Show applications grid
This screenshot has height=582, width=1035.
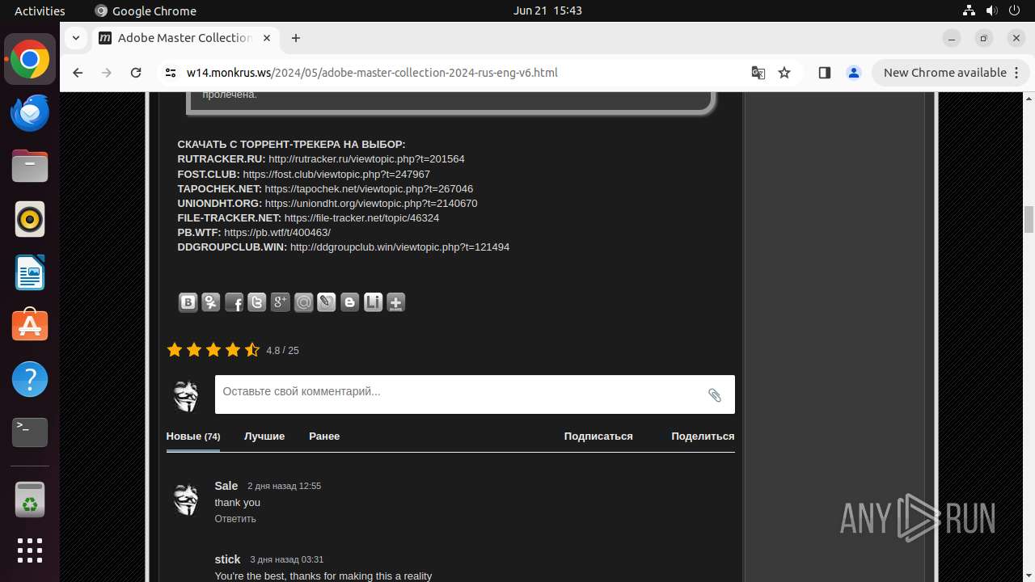(x=30, y=550)
